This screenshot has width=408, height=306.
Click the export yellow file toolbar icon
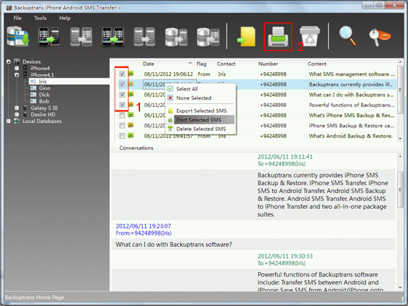(246, 37)
